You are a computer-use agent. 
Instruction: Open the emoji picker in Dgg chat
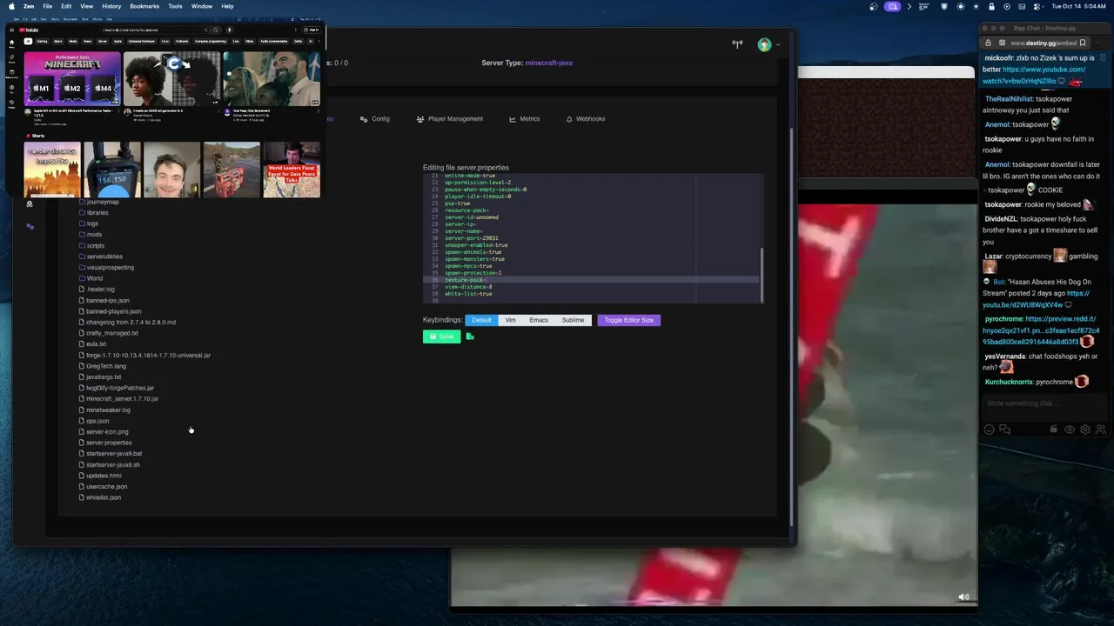(989, 430)
